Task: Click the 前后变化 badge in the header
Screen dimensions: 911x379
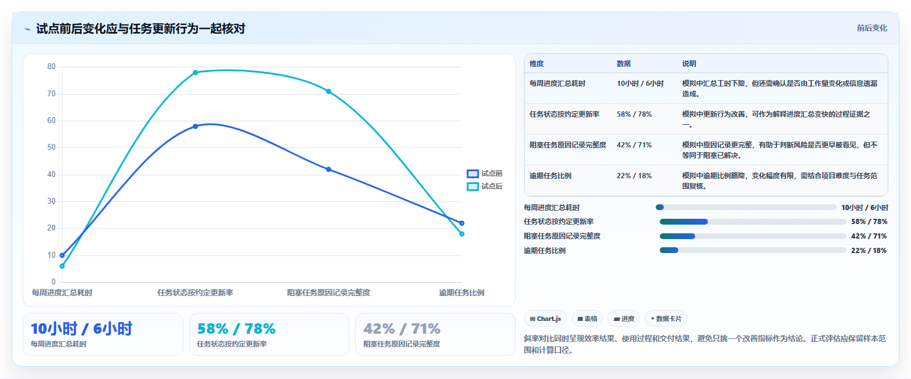Action: 872,28
